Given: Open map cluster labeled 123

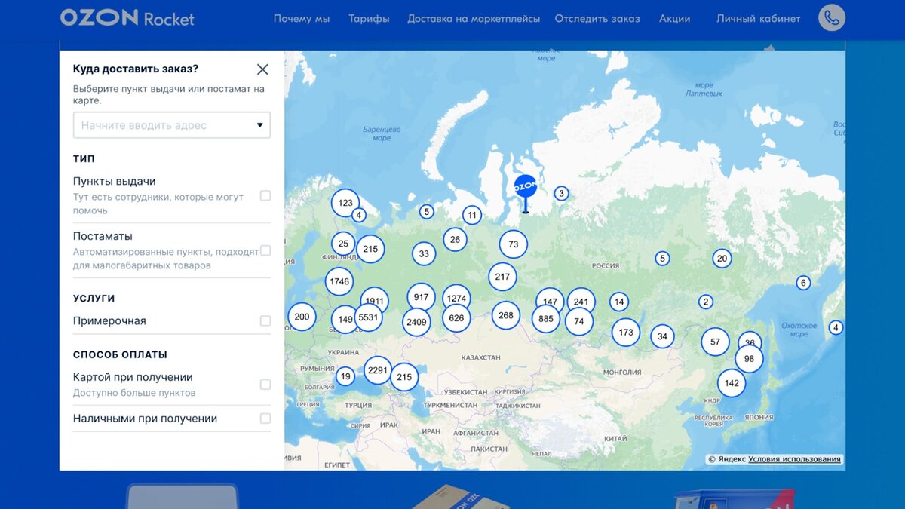Looking at the screenshot, I should point(345,203).
